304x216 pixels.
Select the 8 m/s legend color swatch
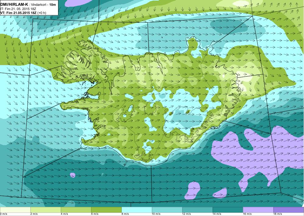point(137,210)
